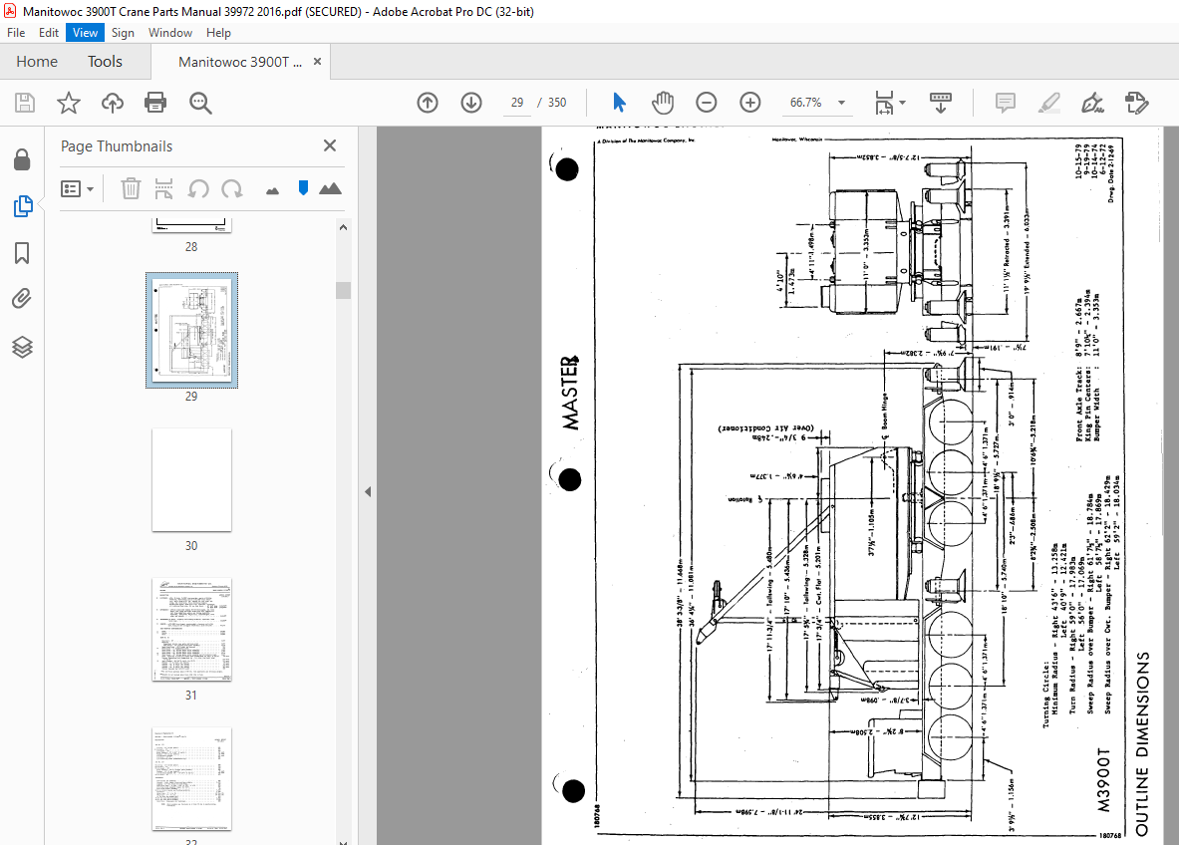The height and width of the screenshot is (845, 1179).
Task: Click the page number input field
Action: pos(517,103)
